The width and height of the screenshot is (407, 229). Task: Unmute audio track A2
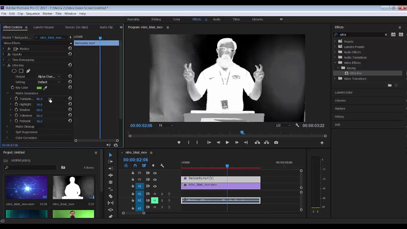coord(155,200)
